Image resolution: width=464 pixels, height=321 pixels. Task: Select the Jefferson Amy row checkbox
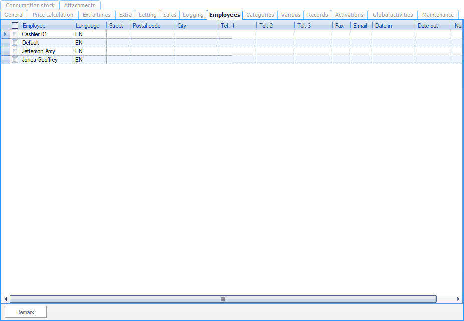(15, 51)
